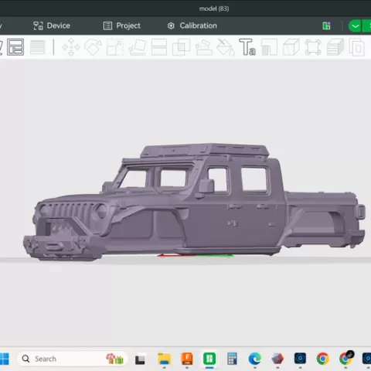Launch Microsoft Edge from the taskbar
The width and height of the screenshot is (371, 371).
tap(254, 359)
